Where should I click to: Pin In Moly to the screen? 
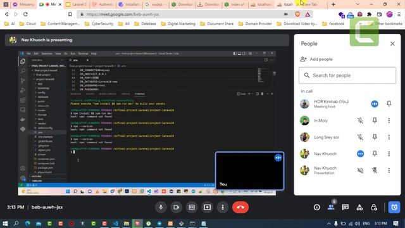click(x=375, y=120)
